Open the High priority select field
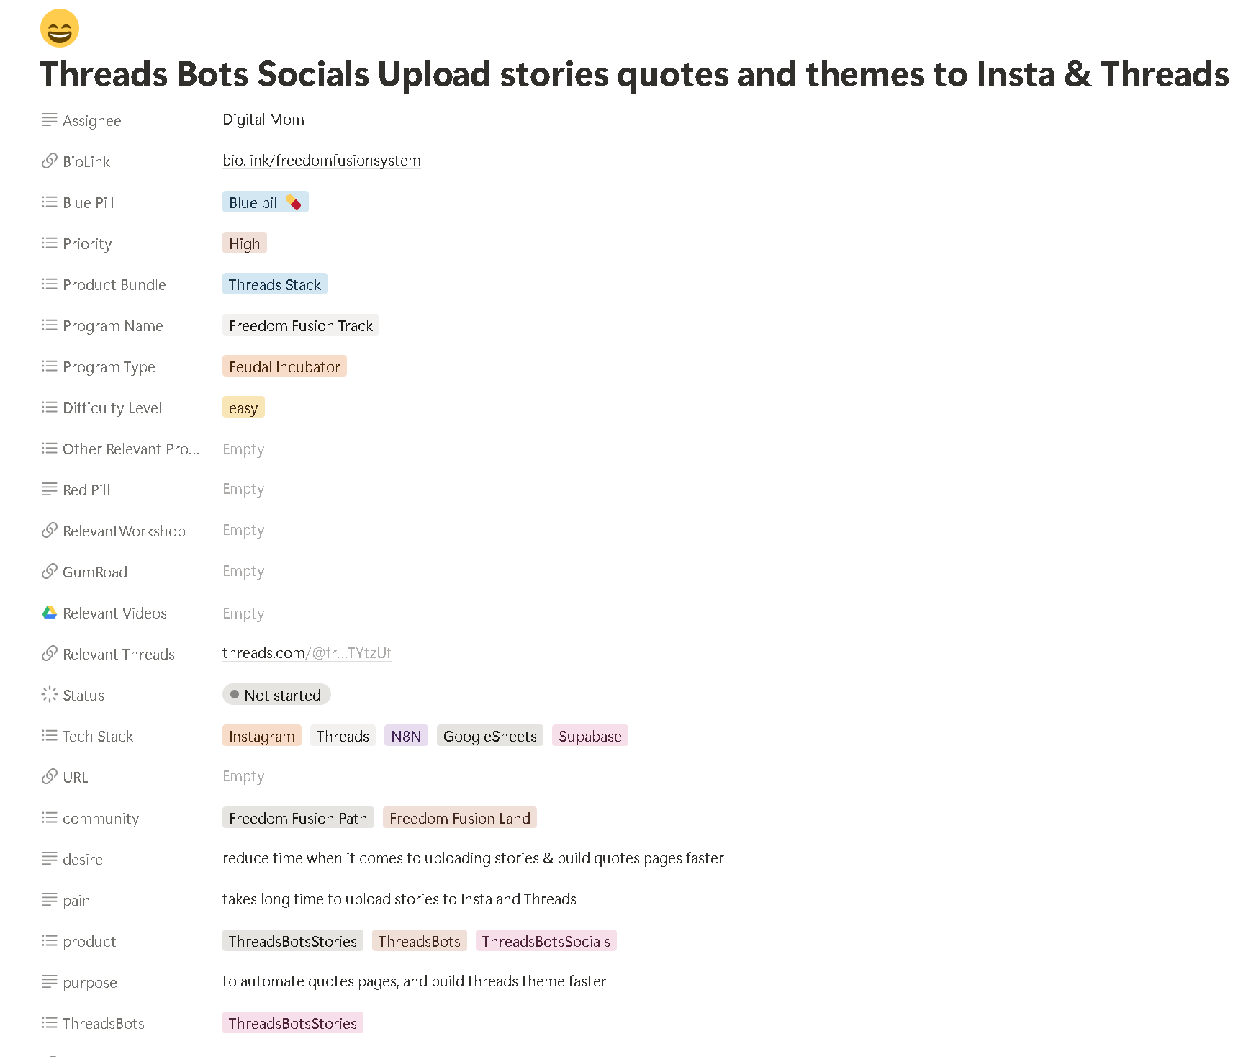 [x=244, y=244]
